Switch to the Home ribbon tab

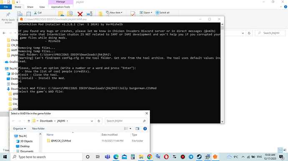click(18, 7)
